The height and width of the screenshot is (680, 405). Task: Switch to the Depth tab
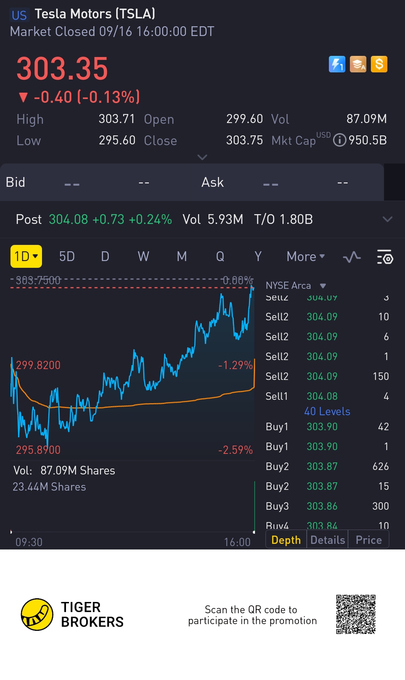pos(286,540)
